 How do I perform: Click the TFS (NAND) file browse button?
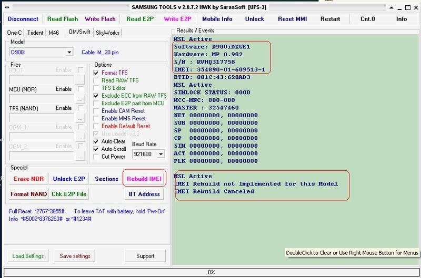pos(81,118)
